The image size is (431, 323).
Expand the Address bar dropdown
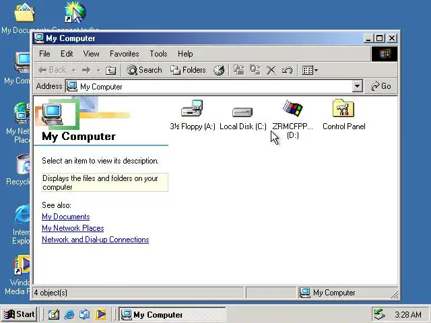357,86
